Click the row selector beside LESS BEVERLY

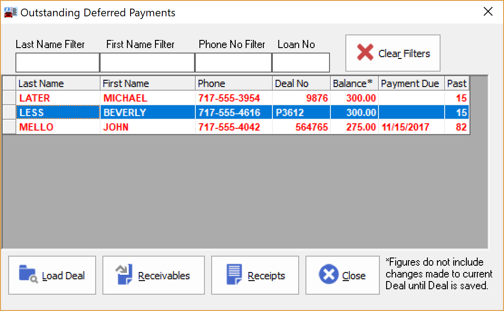coord(9,112)
